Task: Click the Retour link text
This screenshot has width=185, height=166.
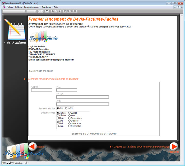Action: [41, 146]
